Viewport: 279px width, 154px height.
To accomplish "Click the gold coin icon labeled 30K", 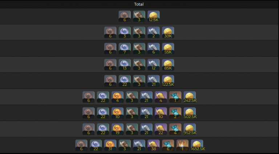I will click(x=168, y=33).
